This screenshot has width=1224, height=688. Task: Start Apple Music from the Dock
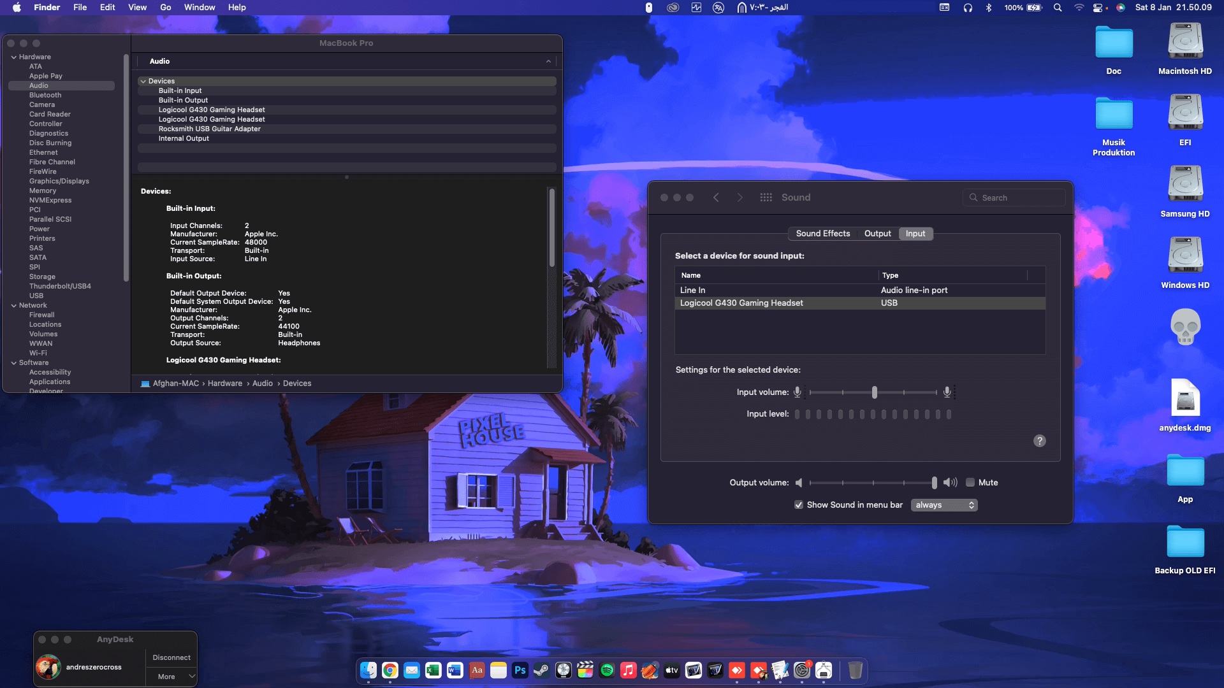[x=628, y=670]
